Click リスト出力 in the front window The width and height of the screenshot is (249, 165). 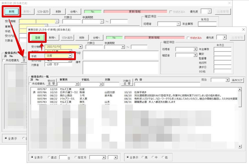click(x=67, y=38)
